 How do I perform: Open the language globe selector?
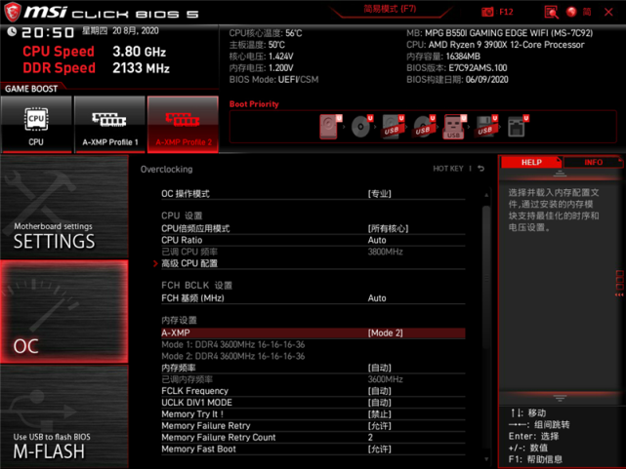571,12
